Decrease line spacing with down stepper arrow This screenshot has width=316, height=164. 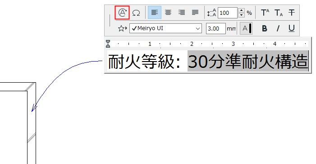point(241,15)
